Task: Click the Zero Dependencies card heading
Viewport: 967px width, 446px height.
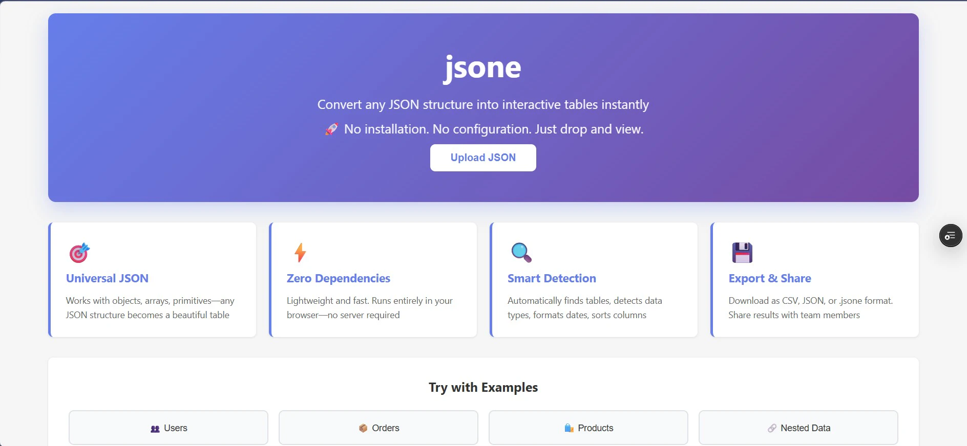Action: pos(338,278)
